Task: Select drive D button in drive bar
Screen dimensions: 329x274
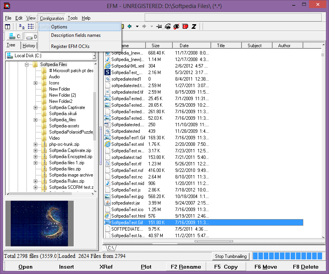Action: pos(31,36)
